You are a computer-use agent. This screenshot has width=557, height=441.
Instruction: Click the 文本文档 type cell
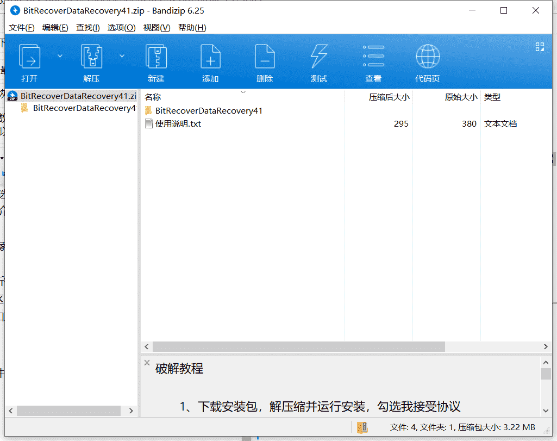(500, 123)
